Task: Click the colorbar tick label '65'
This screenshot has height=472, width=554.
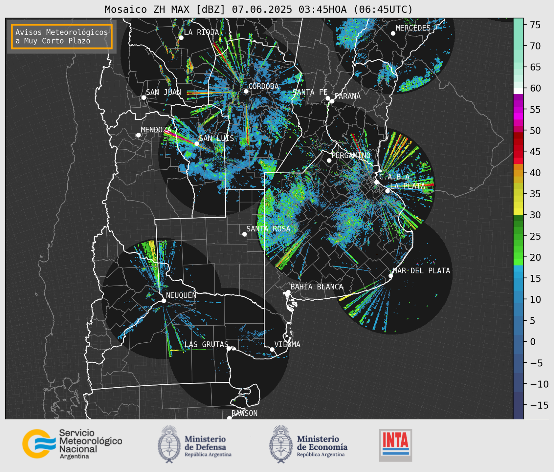Action: pyautogui.click(x=535, y=67)
